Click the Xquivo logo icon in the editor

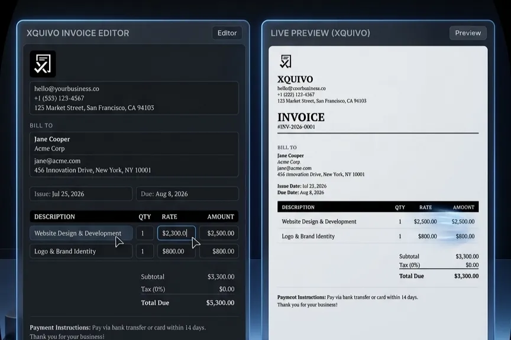pyautogui.click(x=43, y=64)
